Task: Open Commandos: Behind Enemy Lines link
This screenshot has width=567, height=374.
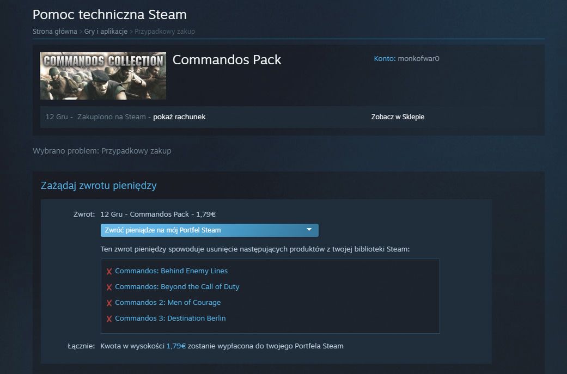Action: pos(171,271)
